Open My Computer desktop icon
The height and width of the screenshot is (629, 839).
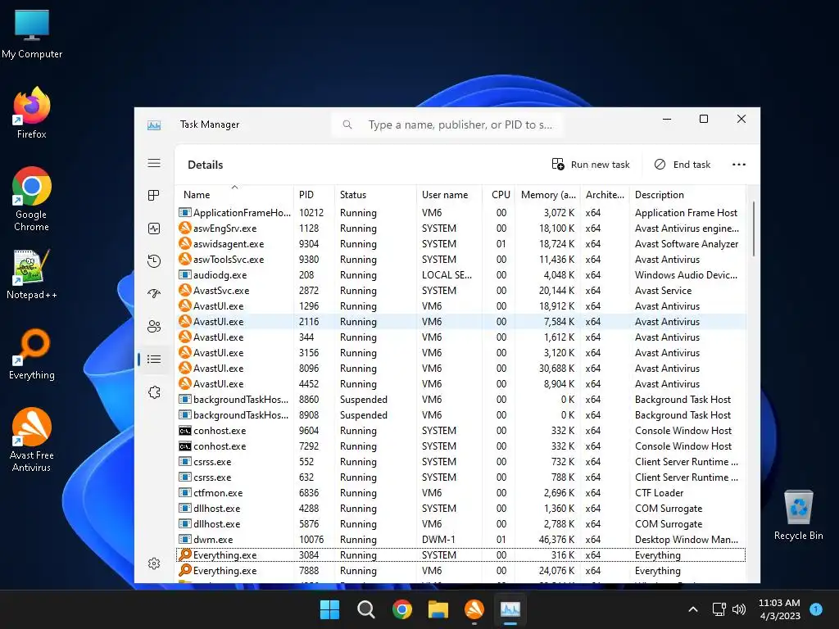[x=32, y=34]
